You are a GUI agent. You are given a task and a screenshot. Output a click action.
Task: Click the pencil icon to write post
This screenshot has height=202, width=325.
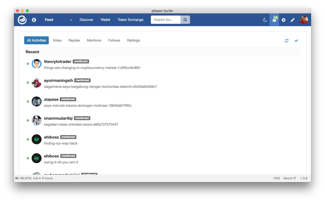[292, 20]
